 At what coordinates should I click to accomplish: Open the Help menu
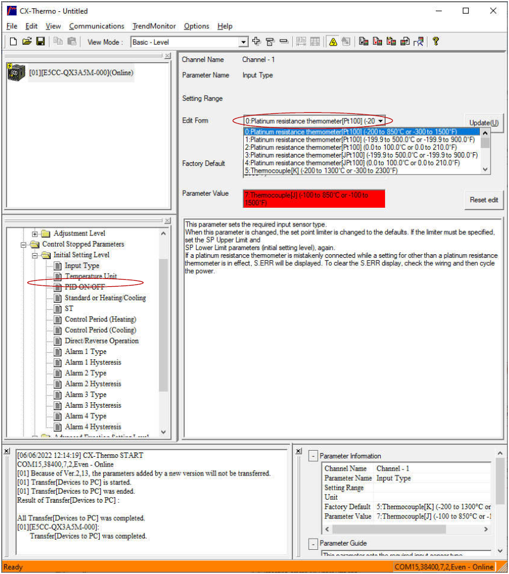click(x=224, y=26)
